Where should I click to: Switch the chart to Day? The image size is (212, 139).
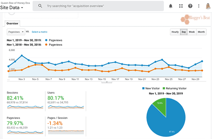click(x=184, y=32)
